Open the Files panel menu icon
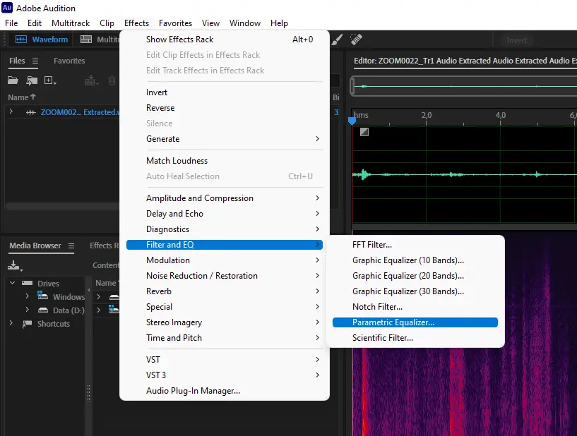 tap(35, 61)
